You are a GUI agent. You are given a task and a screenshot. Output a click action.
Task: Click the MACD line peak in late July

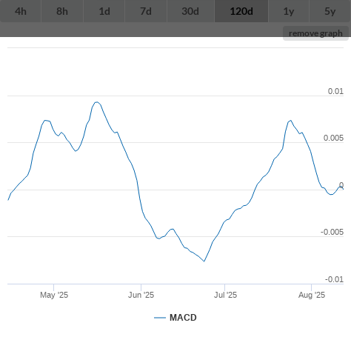coord(290,121)
